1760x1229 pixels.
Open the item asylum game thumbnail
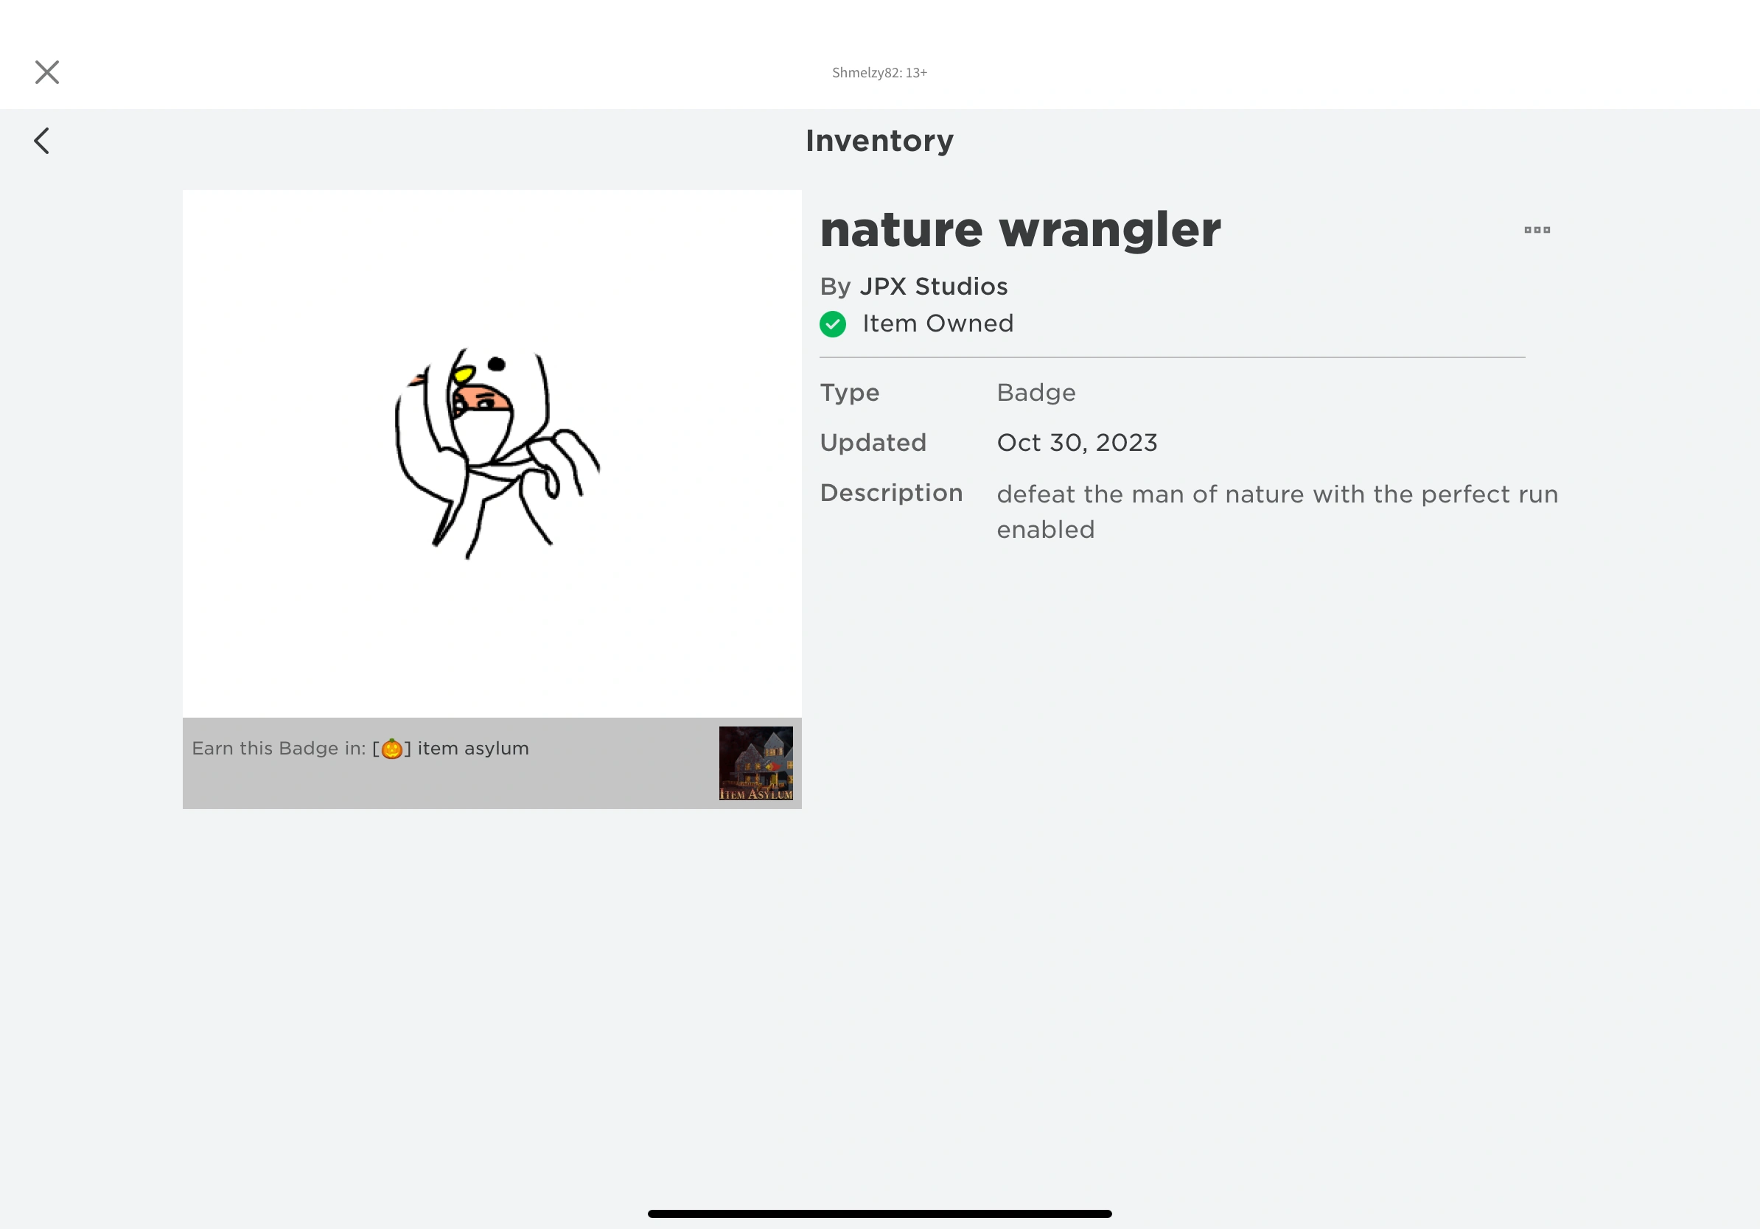point(756,763)
